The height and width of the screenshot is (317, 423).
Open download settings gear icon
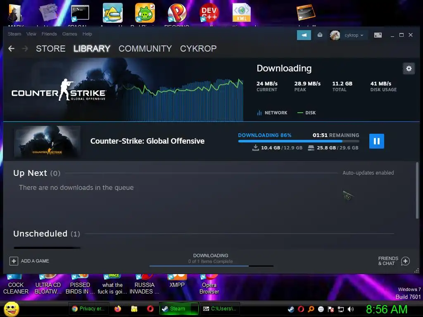coord(409,69)
